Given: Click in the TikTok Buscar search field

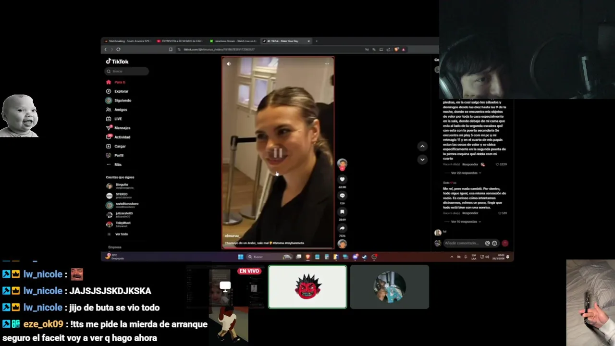Looking at the screenshot, I should (x=127, y=71).
